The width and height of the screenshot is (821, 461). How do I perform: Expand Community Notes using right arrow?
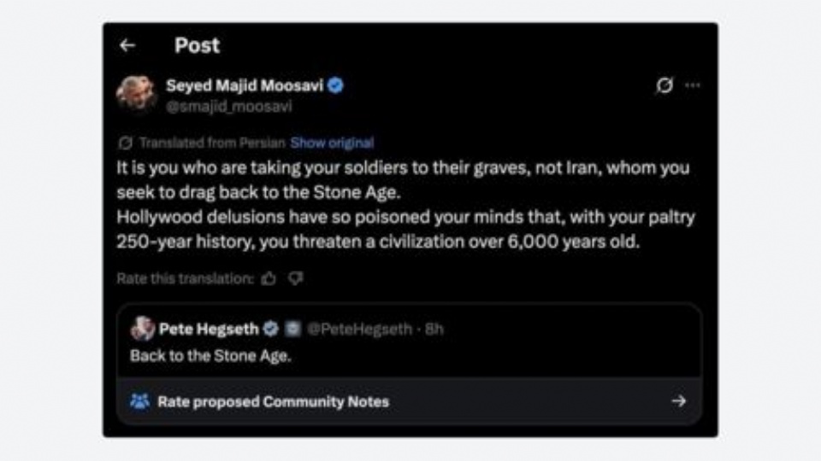click(678, 401)
